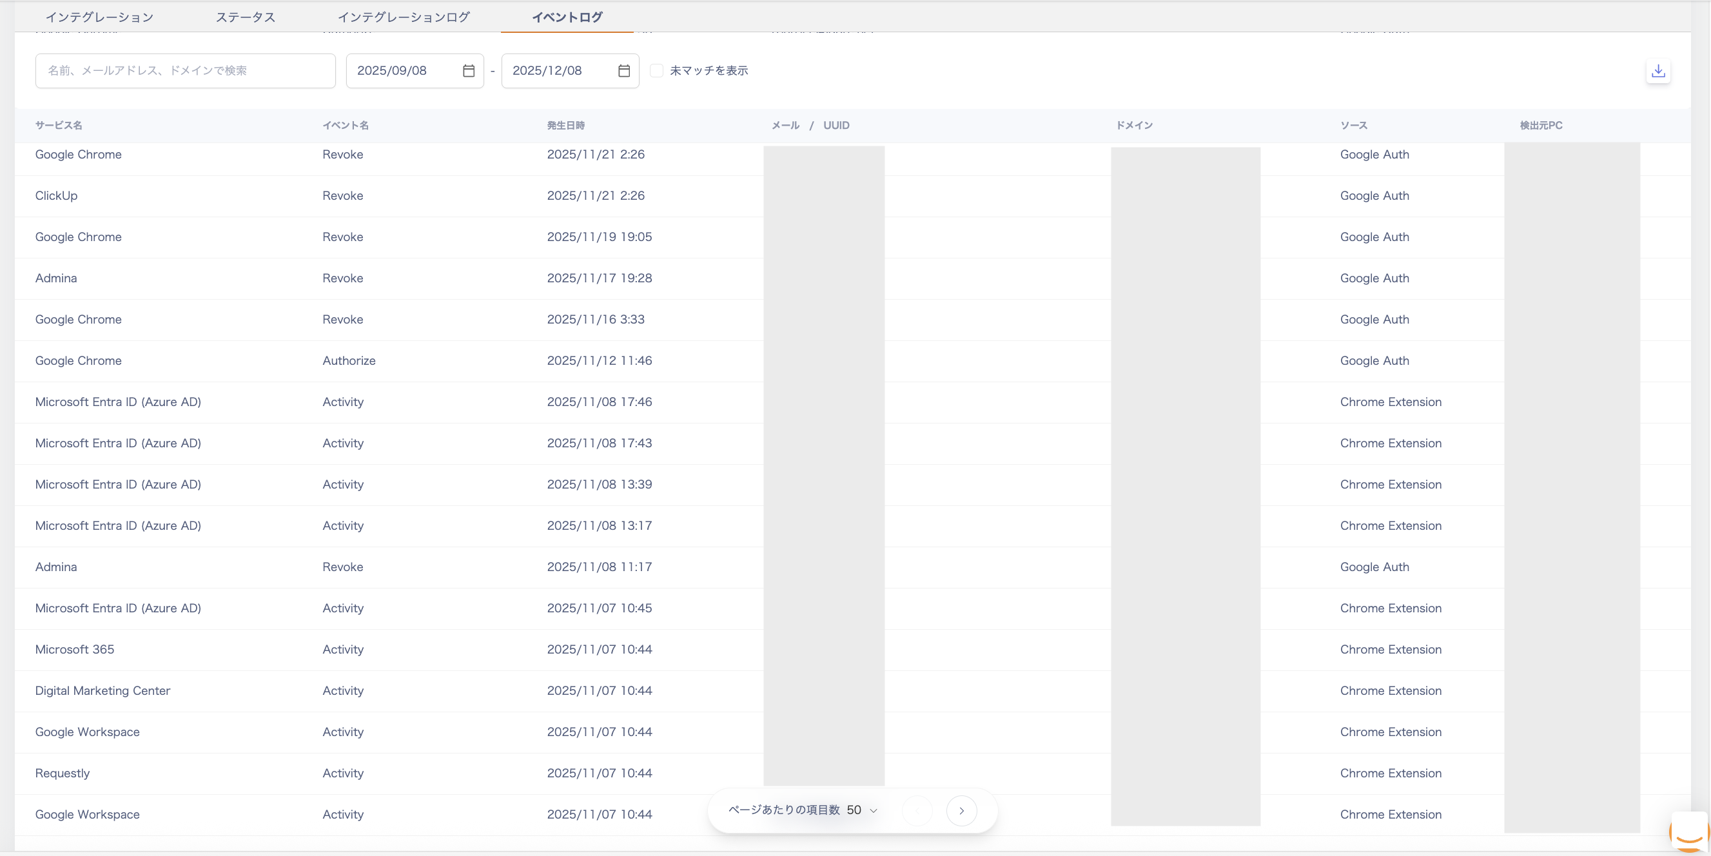This screenshot has height=856, width=1711.
Task: Select the イベントログ tab
Action: [x=567, y=17]
